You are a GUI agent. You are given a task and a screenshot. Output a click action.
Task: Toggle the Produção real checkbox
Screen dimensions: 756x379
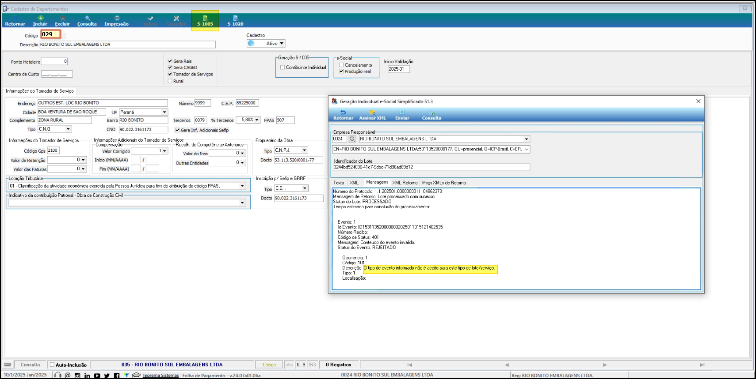pyautogui.click(x=341, y=71)
